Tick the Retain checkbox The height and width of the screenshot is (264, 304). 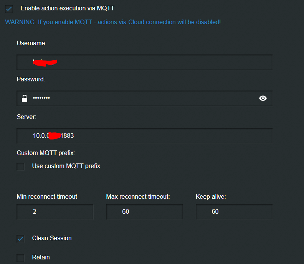click(x=21, y=257)
